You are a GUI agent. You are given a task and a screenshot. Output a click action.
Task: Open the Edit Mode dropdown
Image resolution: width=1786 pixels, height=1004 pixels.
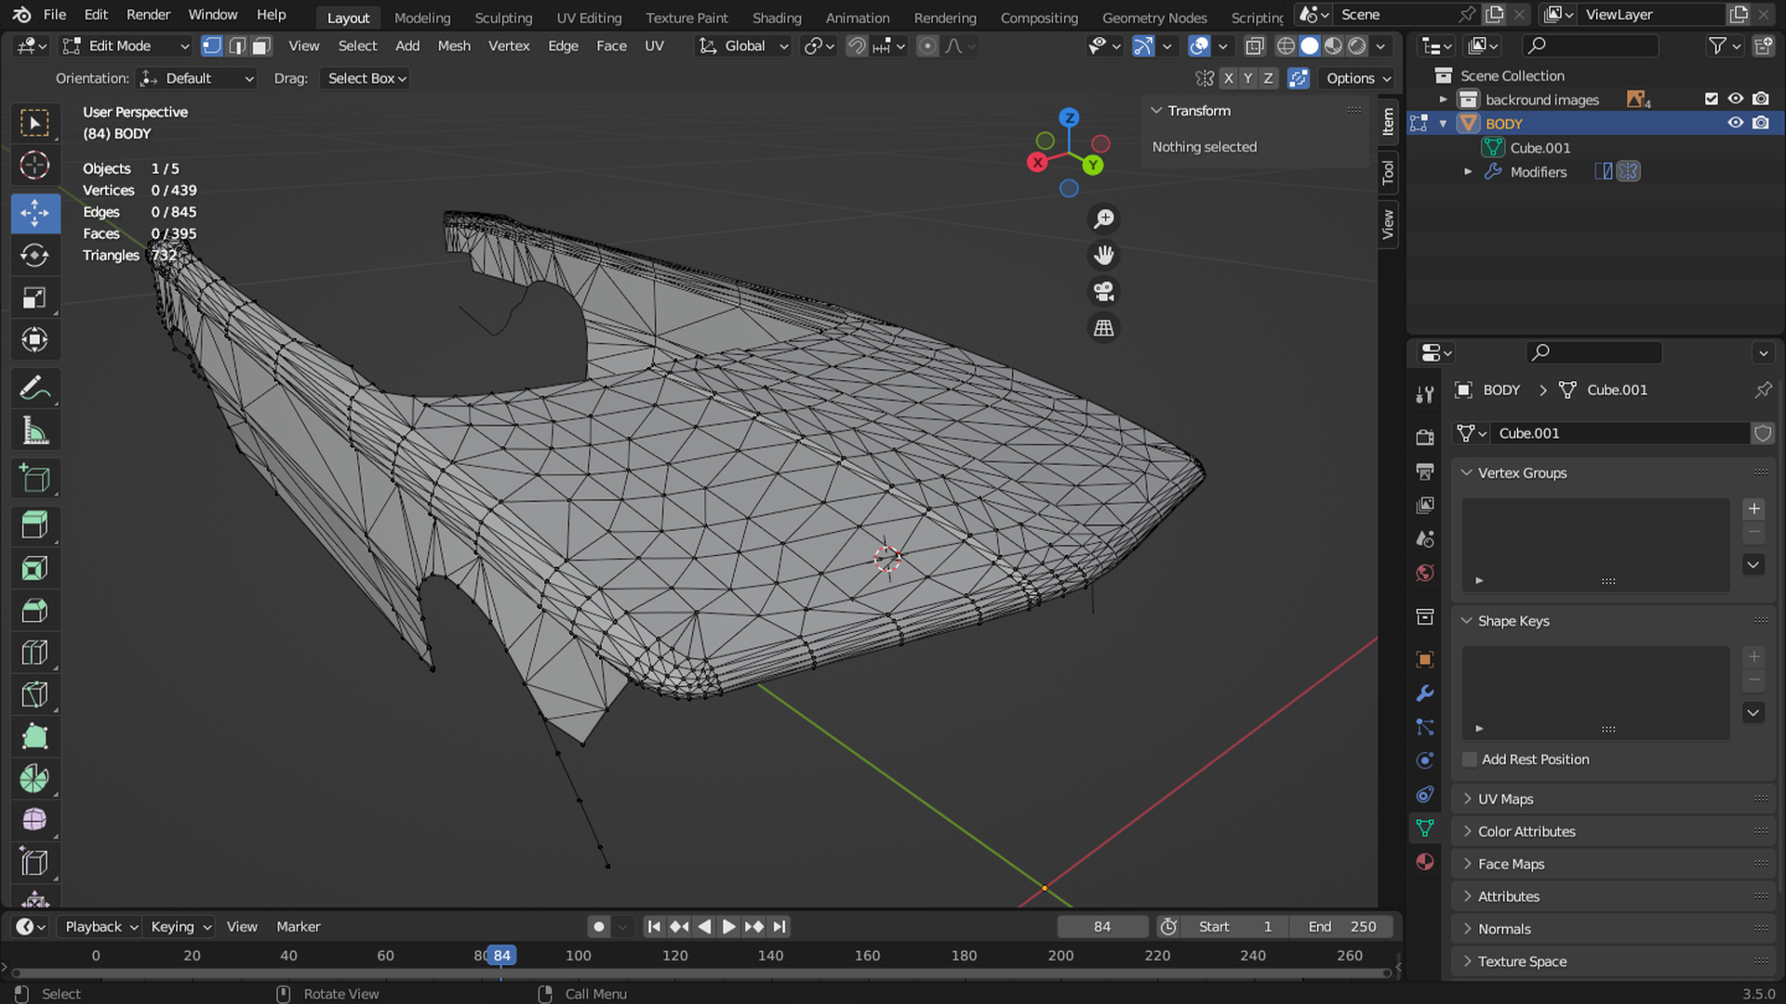click(126, 46)
